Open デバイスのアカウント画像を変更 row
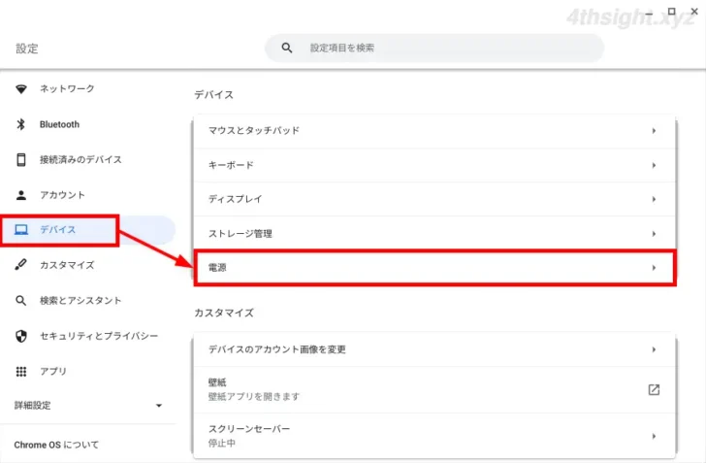Image resolution: width=706 pixels, height=463 pixels. (x=434, y=349)
